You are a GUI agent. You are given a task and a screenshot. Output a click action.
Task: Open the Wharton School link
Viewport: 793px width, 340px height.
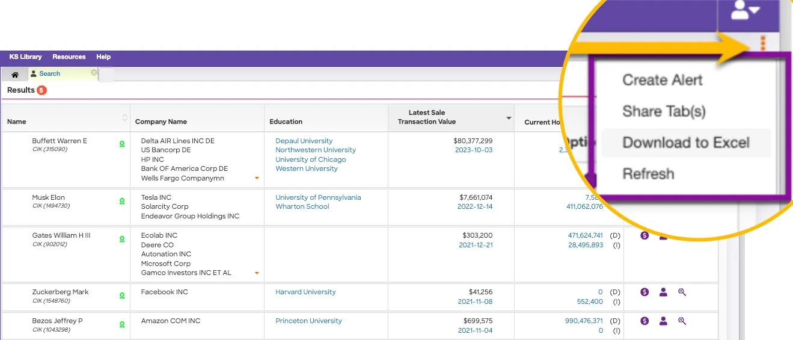(302, 206)
